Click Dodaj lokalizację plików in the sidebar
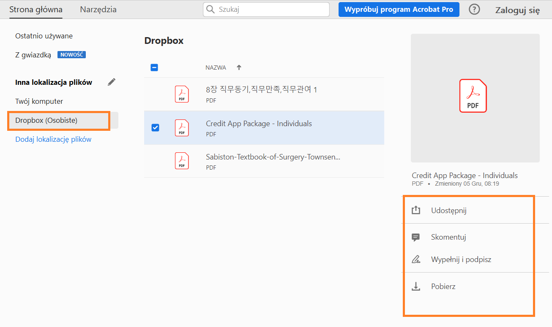 point(53,139)
